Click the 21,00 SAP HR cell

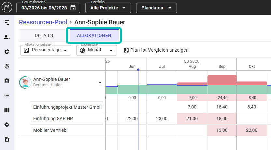pos(192,119)
